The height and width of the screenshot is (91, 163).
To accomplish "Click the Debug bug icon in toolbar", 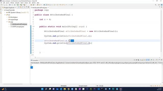I will [15, 5].
